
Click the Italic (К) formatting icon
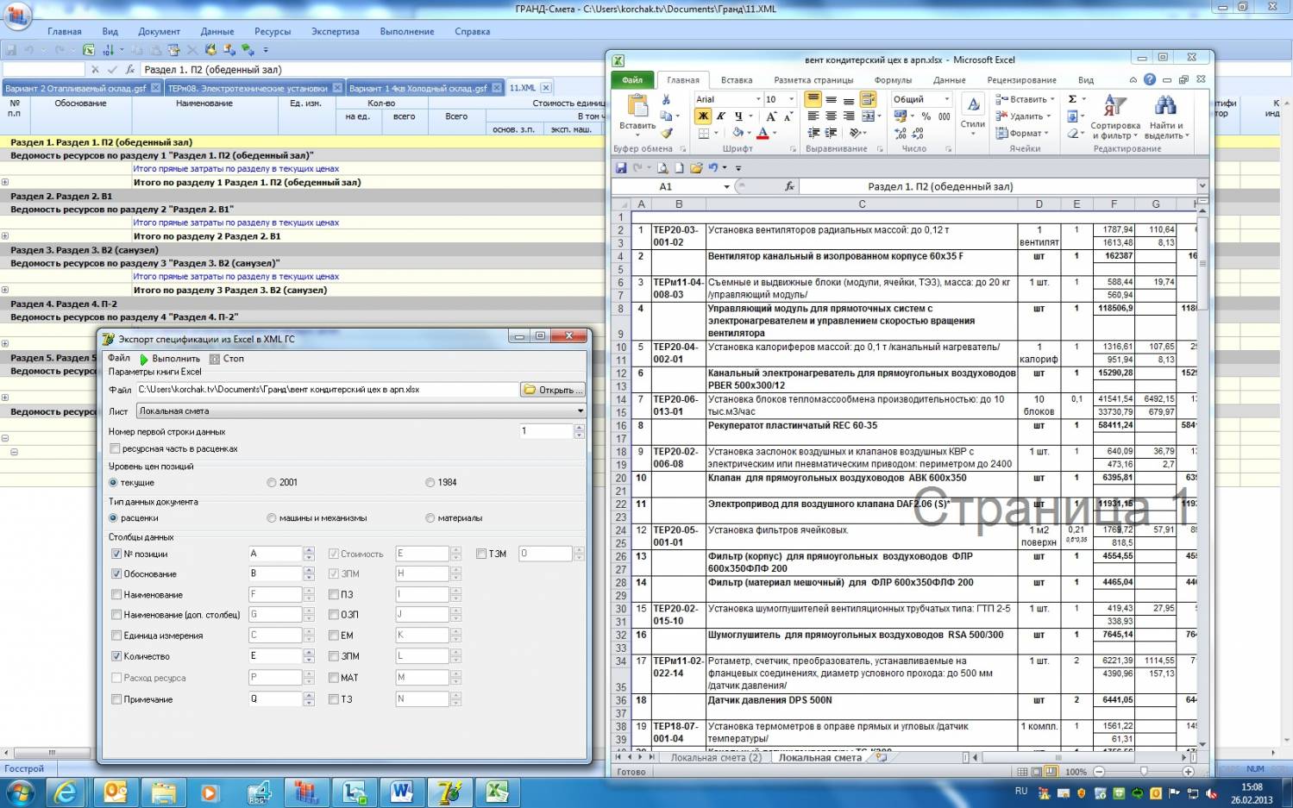(721, 116)
